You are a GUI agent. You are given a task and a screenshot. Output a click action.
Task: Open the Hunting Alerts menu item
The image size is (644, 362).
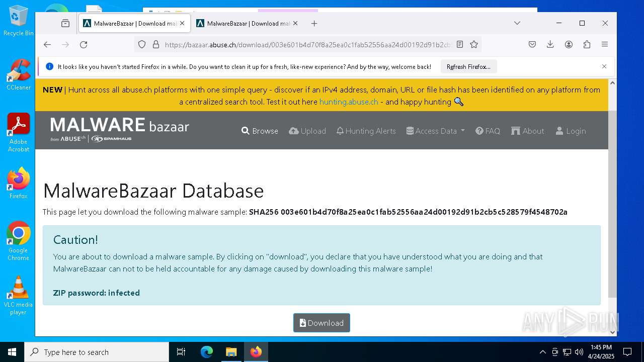point(366,131)
